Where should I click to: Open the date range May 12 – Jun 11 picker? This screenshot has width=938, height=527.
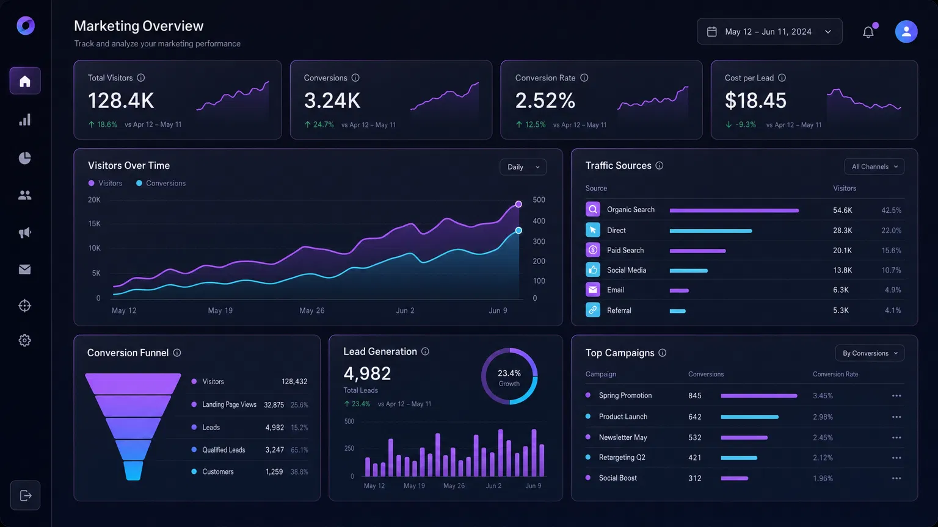coord(769,31)
